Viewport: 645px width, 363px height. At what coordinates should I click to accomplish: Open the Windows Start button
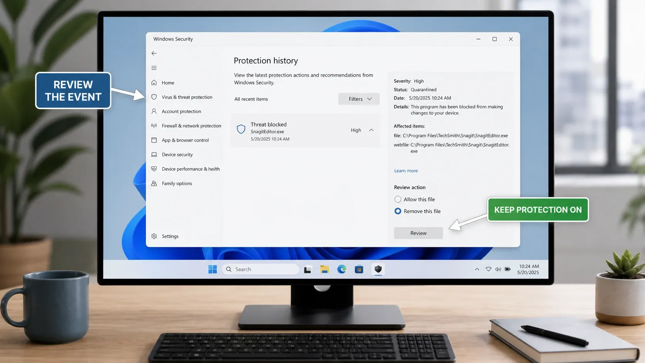tap(213, 269)
